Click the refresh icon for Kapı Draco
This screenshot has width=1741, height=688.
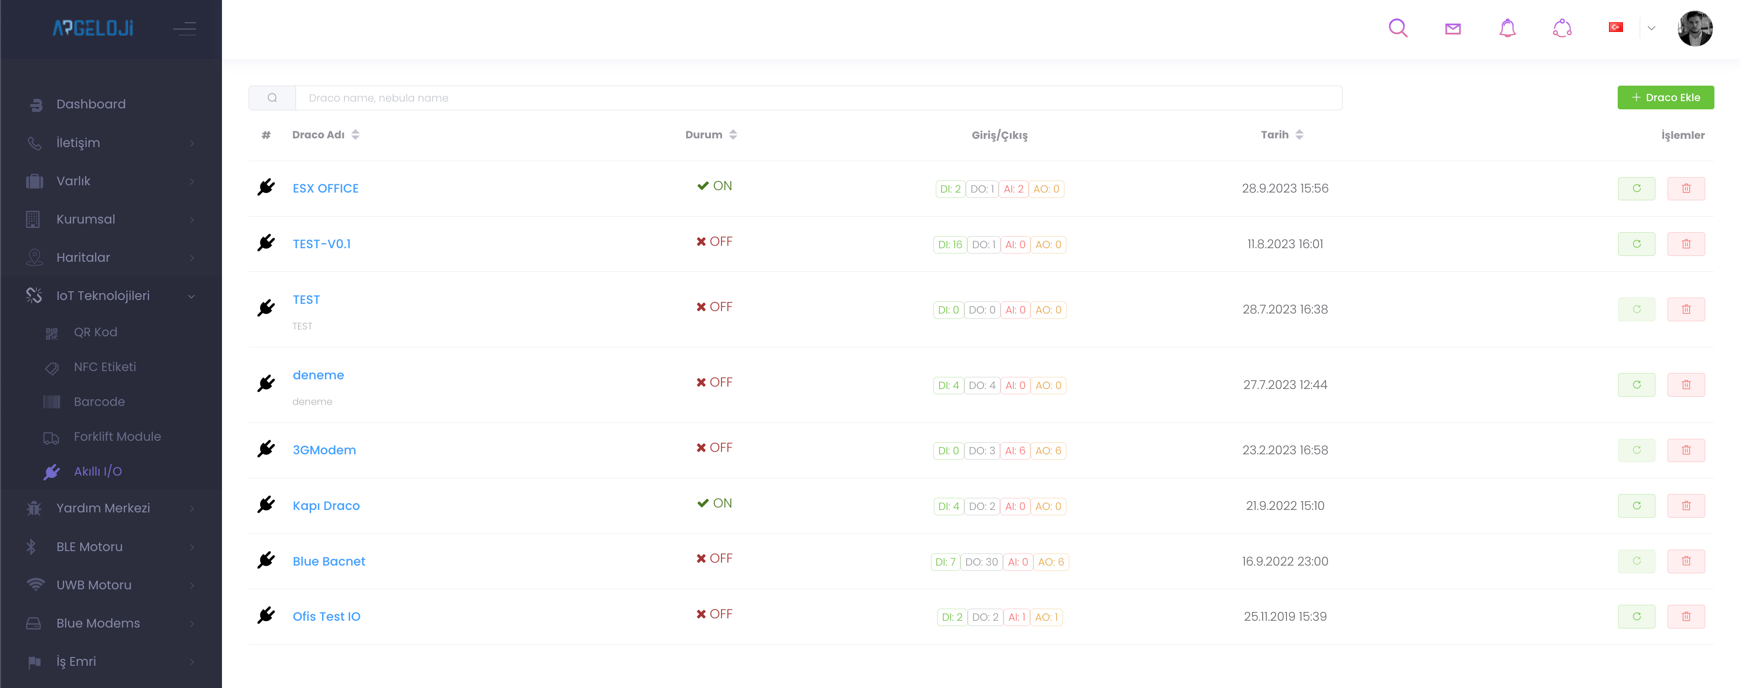point(1636,506)
